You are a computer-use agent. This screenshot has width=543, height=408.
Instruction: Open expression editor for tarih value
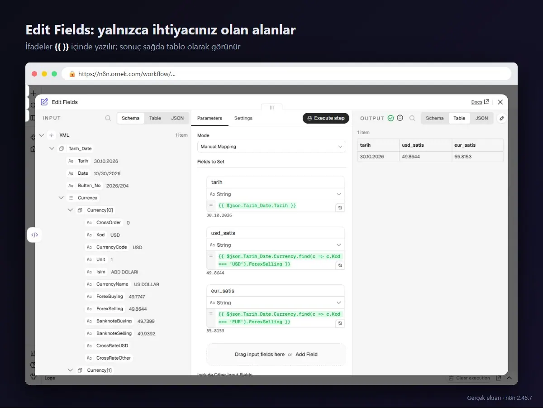(x=339, y=207)
